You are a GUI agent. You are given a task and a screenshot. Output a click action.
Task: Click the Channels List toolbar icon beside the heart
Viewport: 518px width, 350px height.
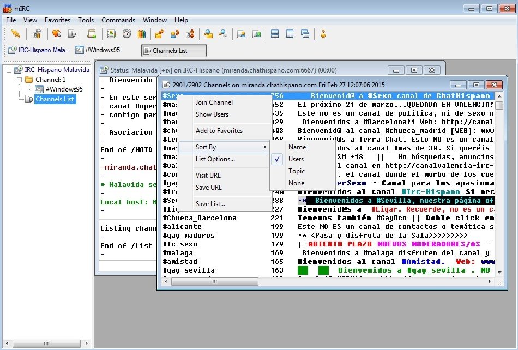[71, 34]
